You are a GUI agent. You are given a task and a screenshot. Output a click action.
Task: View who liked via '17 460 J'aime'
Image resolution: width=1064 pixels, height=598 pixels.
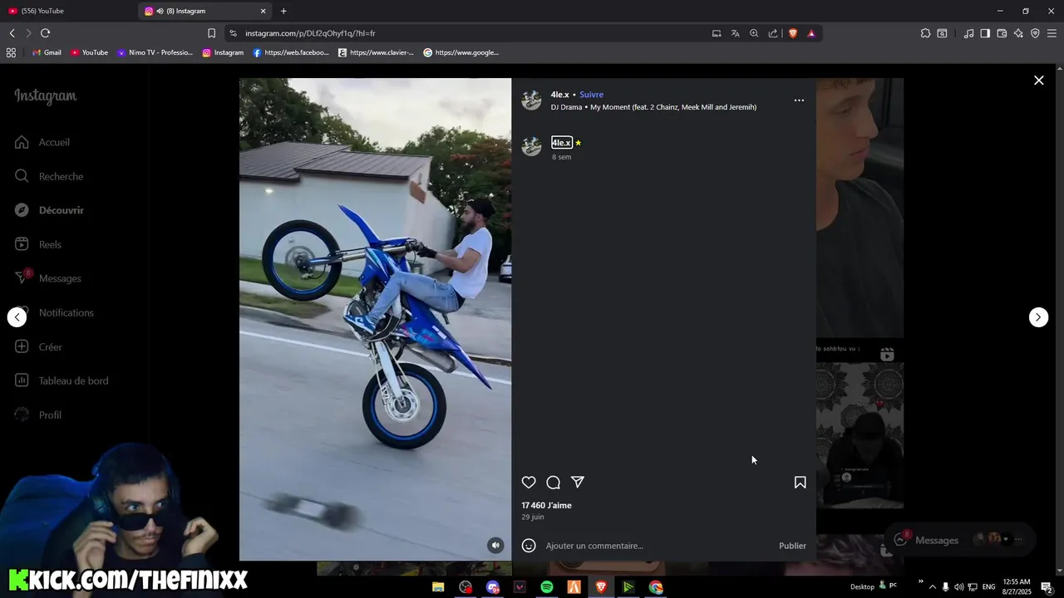point(546,505)
